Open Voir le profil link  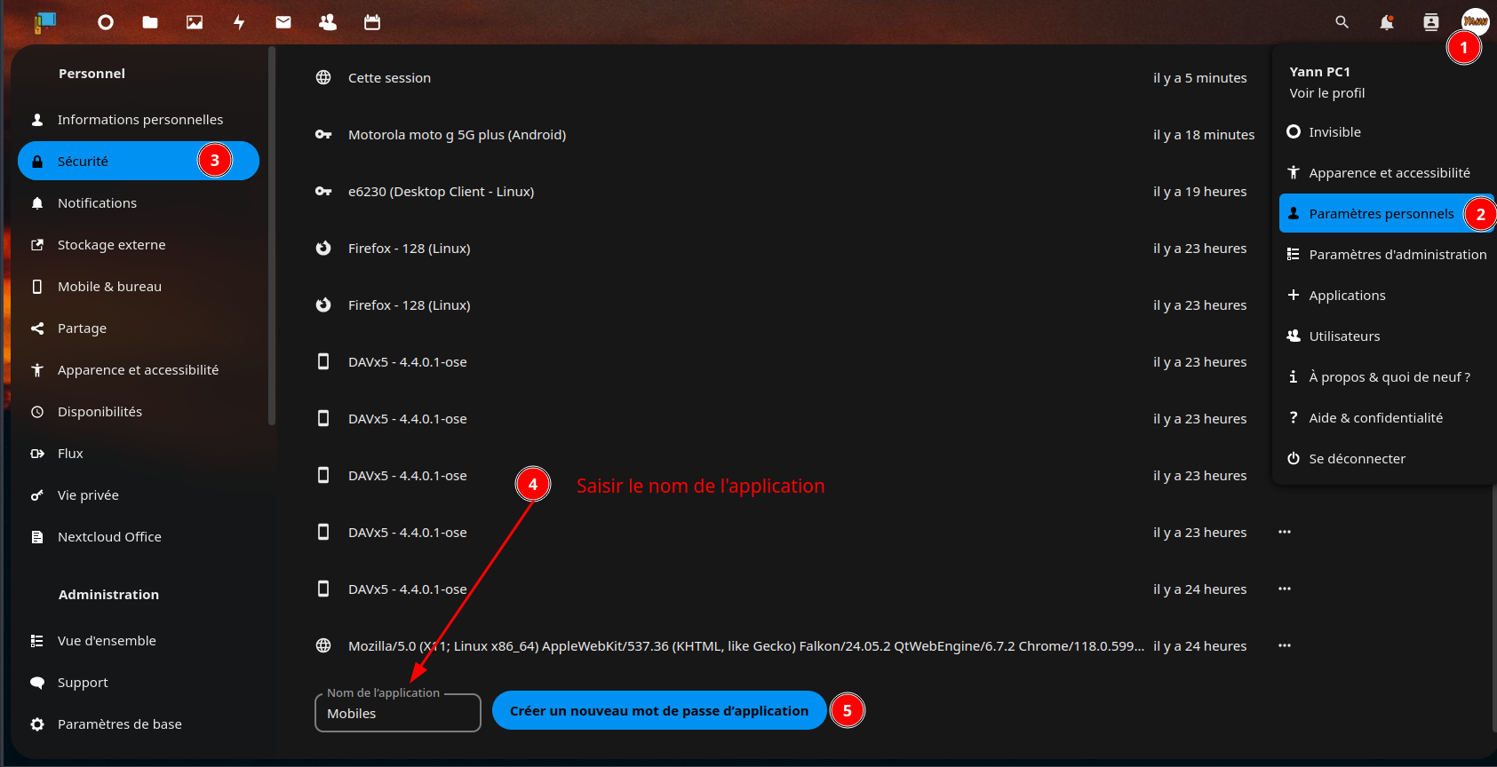pyautogui.click(x=1327, y=93)
